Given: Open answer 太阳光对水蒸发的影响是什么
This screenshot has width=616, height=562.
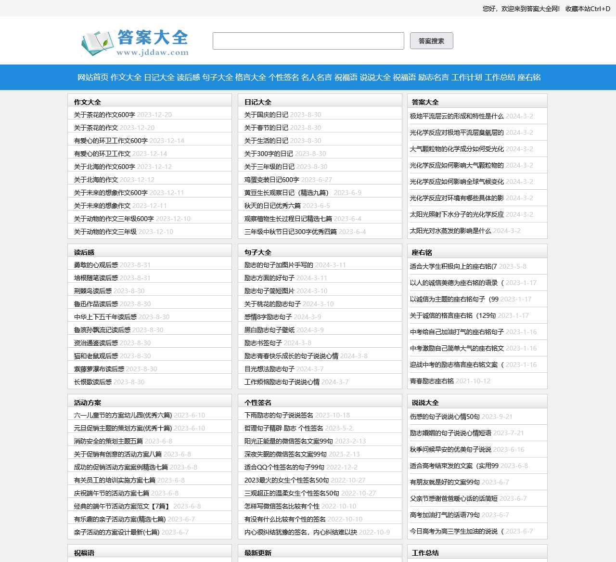Looking at the screenshot, I should (x=450, y=231).
